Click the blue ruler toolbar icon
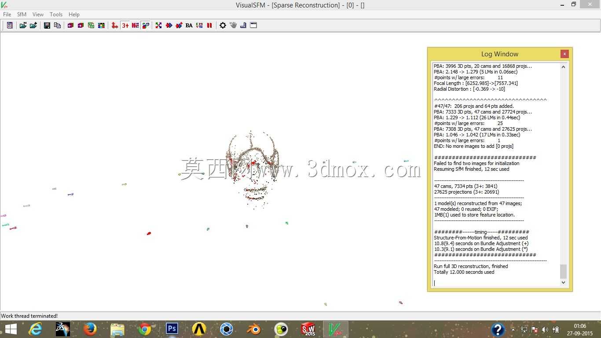 tap(243, 26)
